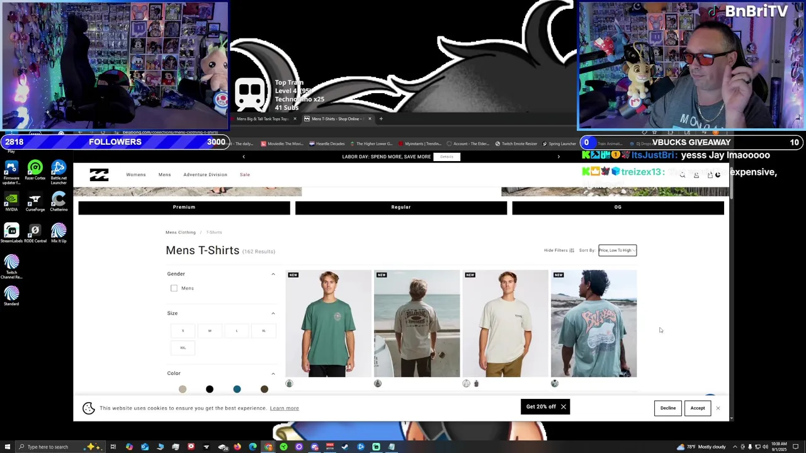
Task: Click the OG category button
Action: [618, 207]
